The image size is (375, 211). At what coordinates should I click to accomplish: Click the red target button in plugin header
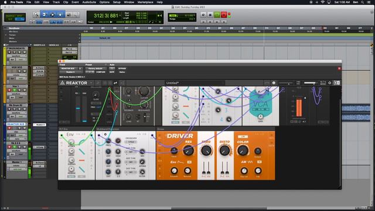pyautogui.click(x=339, y=69)
